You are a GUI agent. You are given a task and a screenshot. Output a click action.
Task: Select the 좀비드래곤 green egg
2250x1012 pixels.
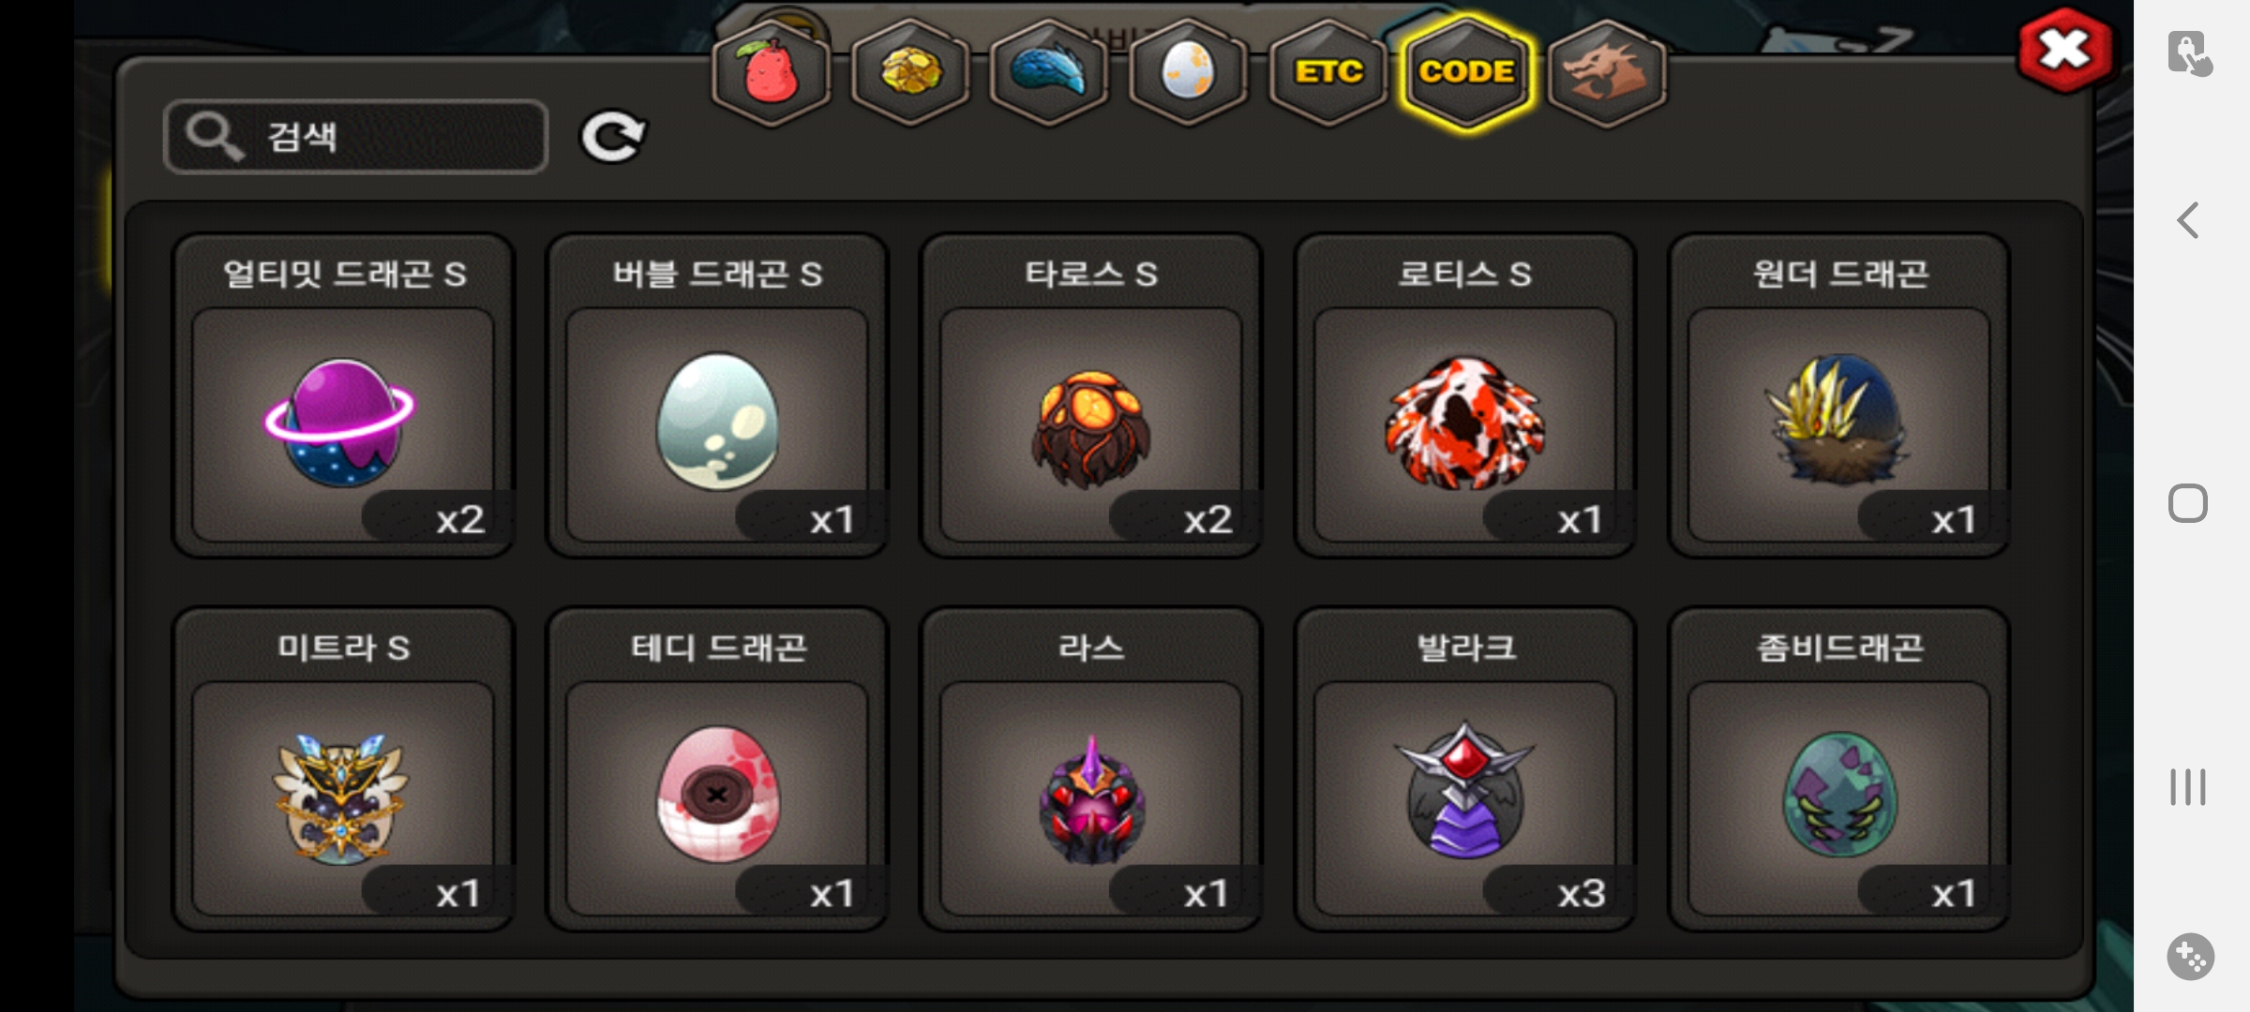(1839, 769)
